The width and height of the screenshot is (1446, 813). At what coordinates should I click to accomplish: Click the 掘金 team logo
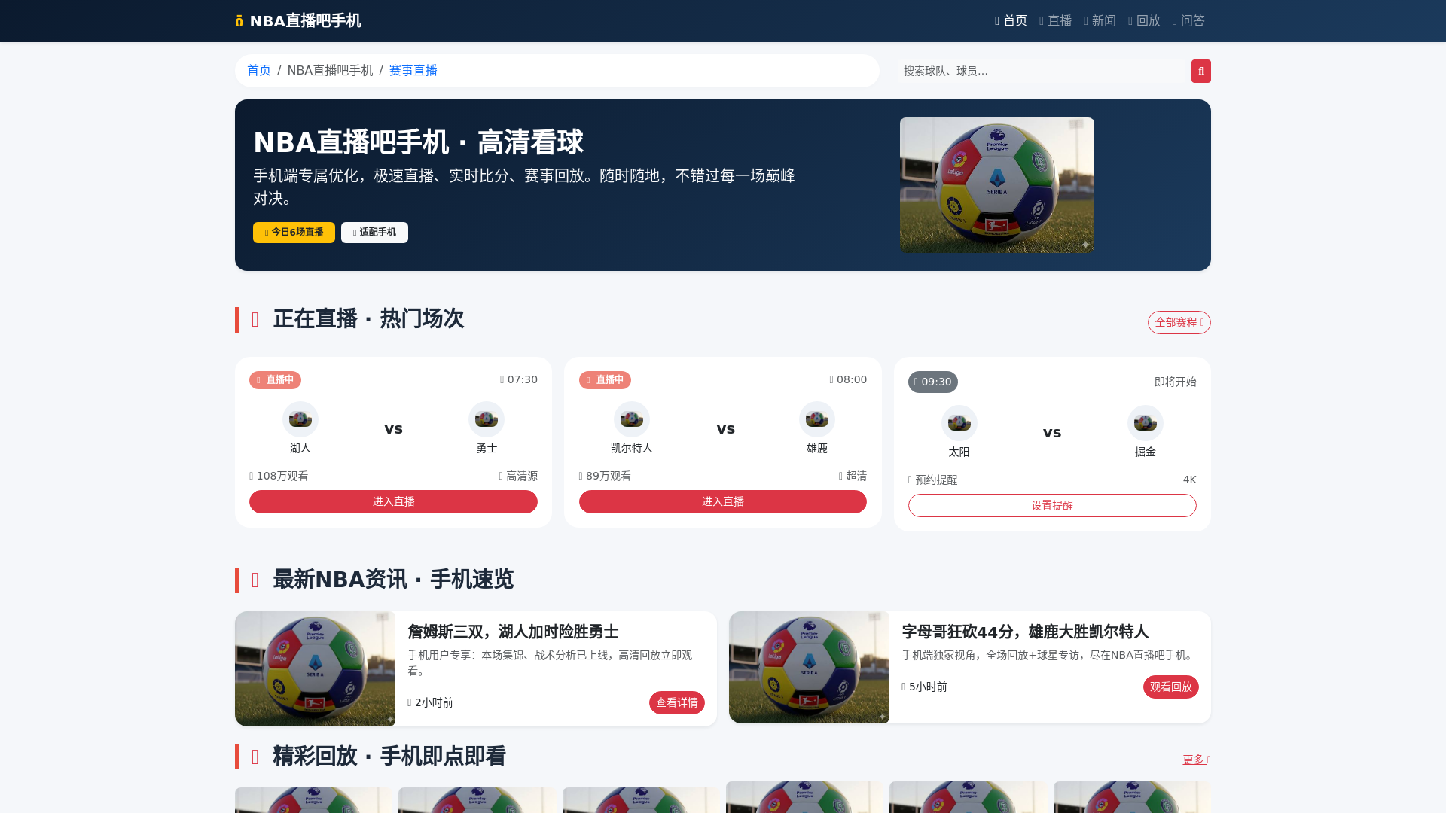pos(1146,423)
